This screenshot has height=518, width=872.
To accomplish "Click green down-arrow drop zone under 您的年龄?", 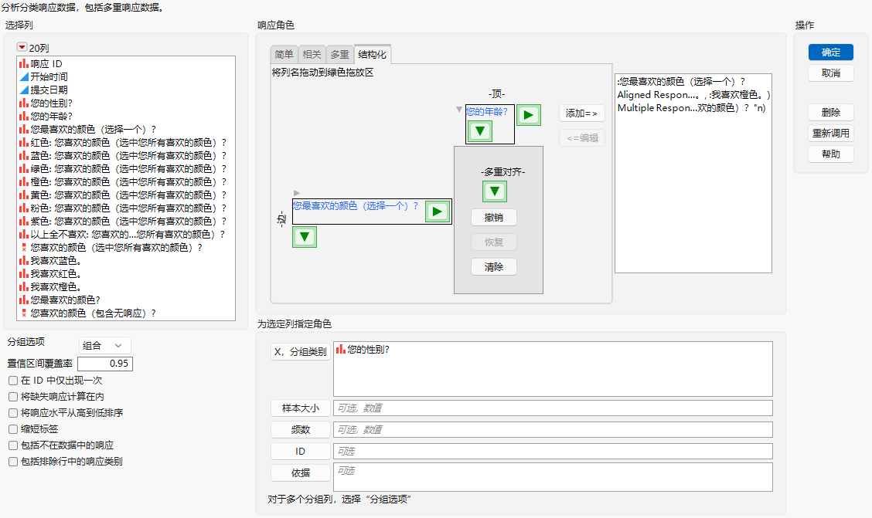I will pos(480,131).
